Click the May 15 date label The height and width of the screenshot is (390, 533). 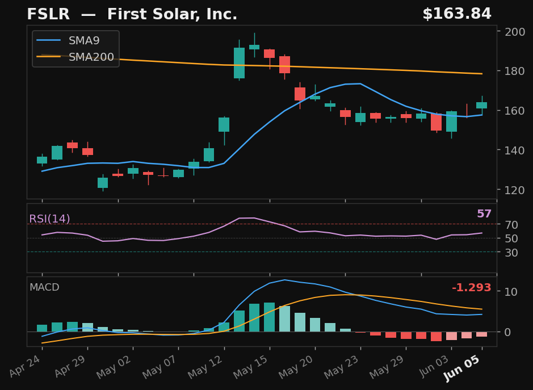point(251,367)
